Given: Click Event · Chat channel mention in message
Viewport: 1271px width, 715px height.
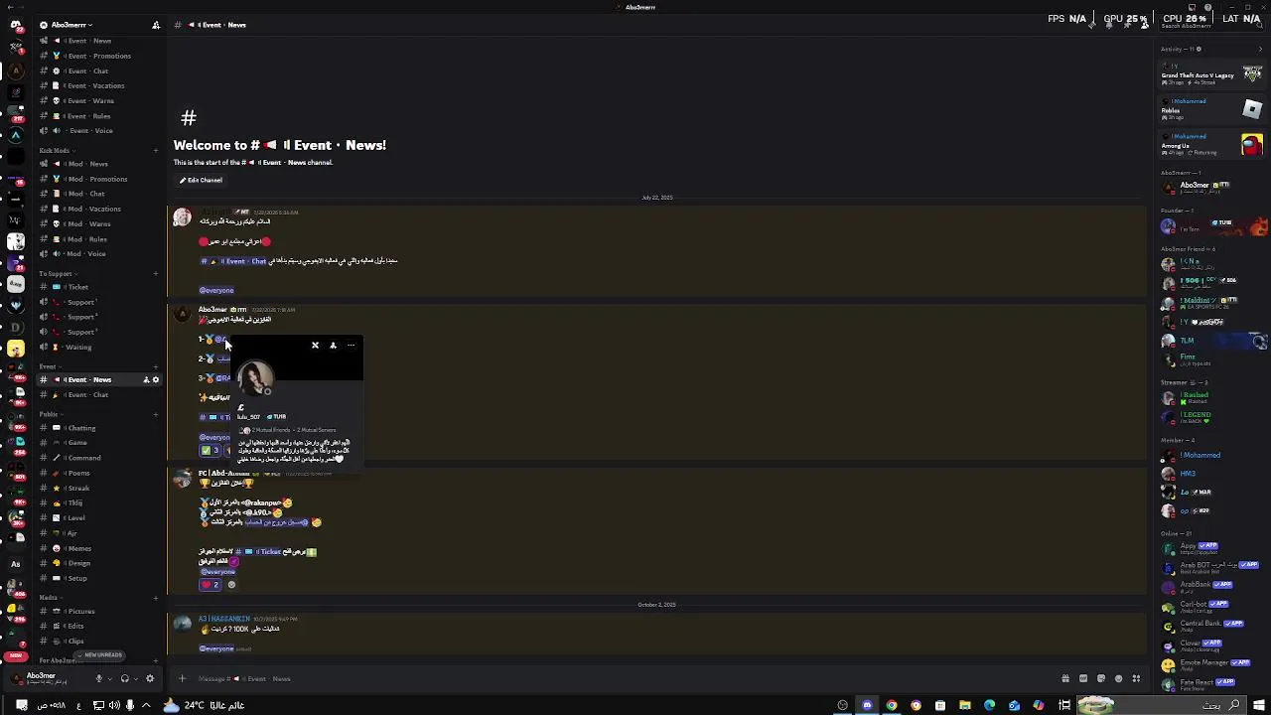Looking at the screenshot, I should coord(233,261).
